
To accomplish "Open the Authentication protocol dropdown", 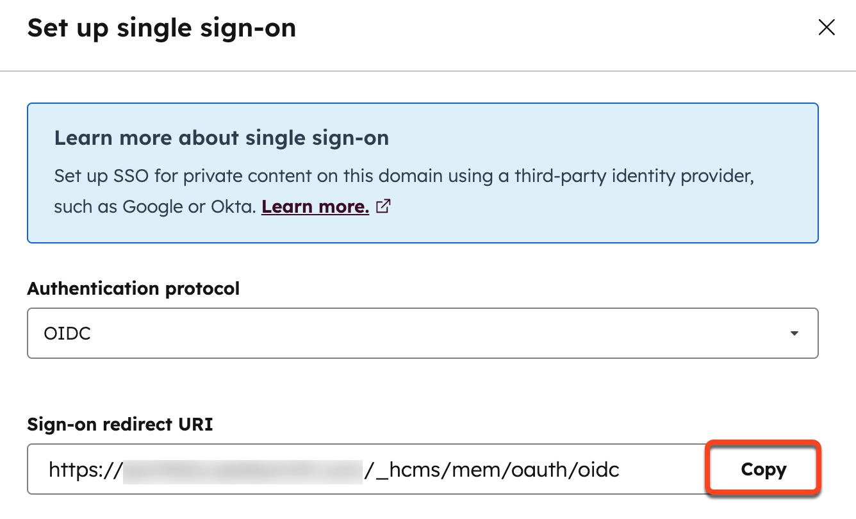I will (423, 333).
